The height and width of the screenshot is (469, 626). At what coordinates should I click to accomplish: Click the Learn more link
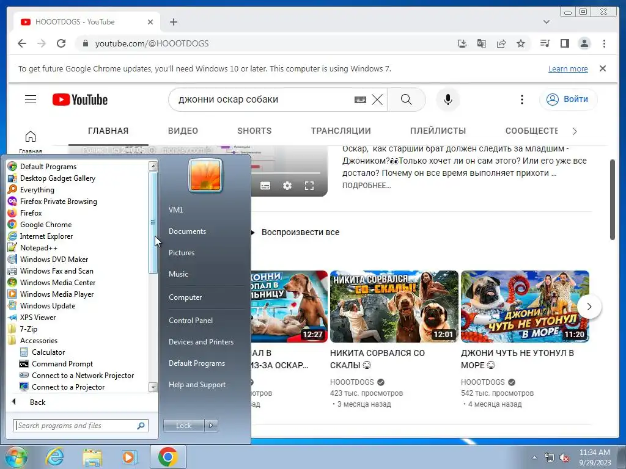568,68
